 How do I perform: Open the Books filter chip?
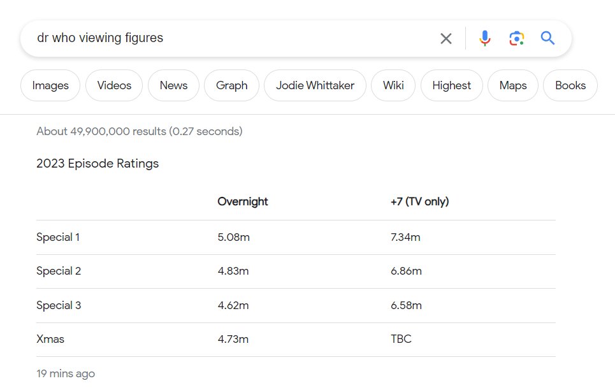pos(570,85)
